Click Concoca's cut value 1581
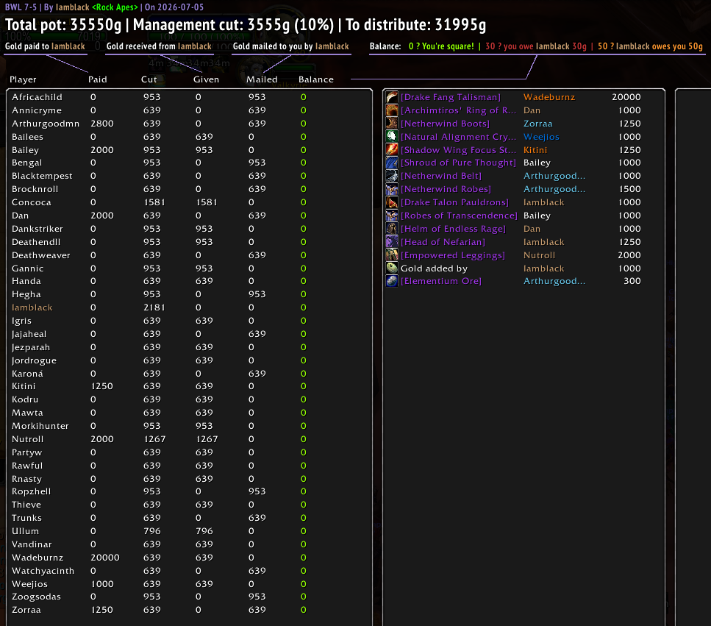Screen dimensions: 711x626 (x=154, y=202)
